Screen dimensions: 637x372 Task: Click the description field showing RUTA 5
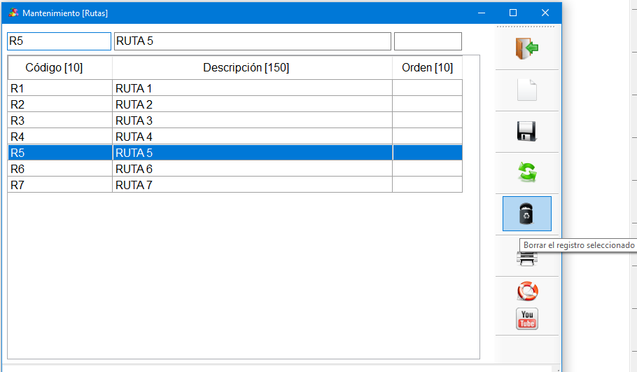pyautogui.click(x=252, y=41)
